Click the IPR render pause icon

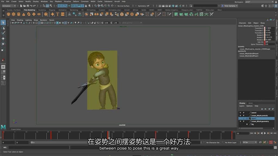point(183,6)
